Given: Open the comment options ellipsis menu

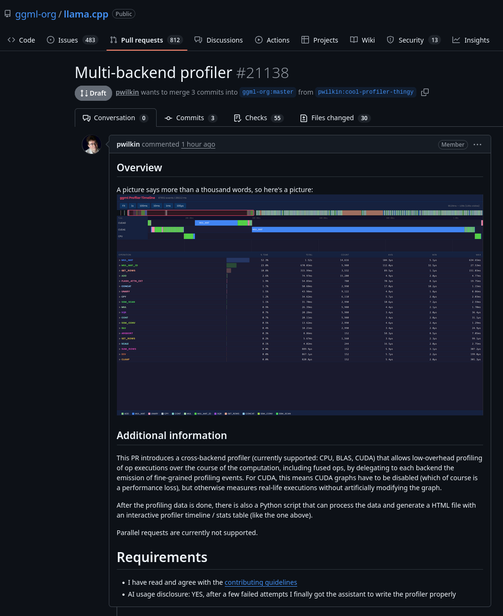Looking at the screenshot, I should click(477, 145).
